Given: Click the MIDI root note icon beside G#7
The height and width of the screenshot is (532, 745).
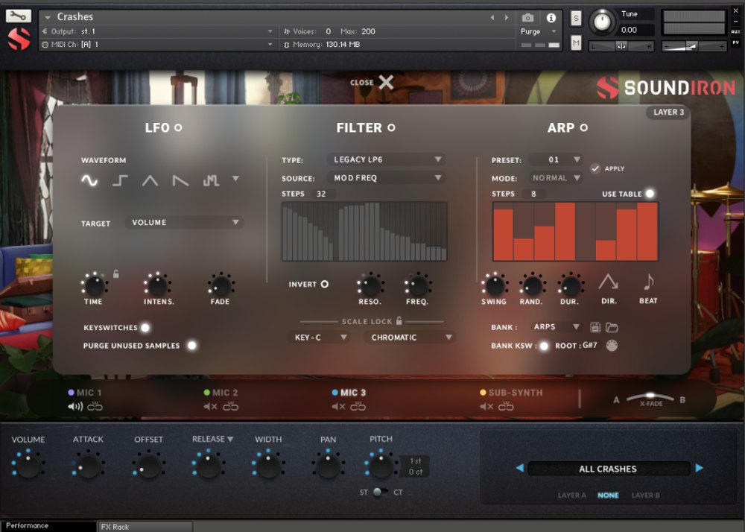Looking at the screenshot, I should [x=612, y=346].
